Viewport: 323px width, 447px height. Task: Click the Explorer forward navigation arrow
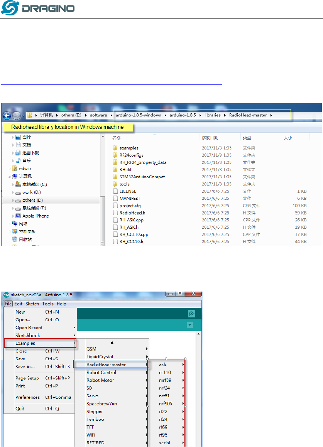(x=17, y=115)
